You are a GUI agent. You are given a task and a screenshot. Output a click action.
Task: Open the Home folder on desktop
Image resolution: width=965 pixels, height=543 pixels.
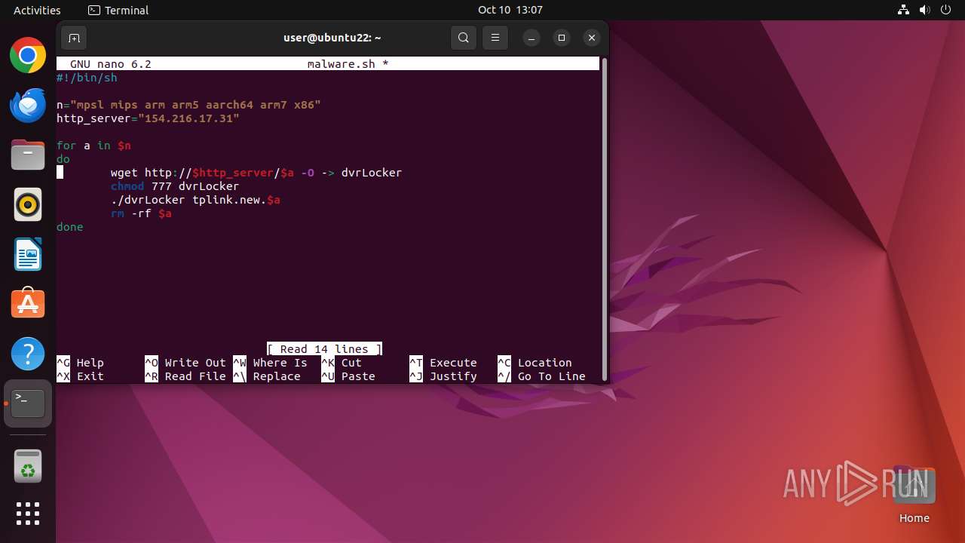[x=914, y=495]
